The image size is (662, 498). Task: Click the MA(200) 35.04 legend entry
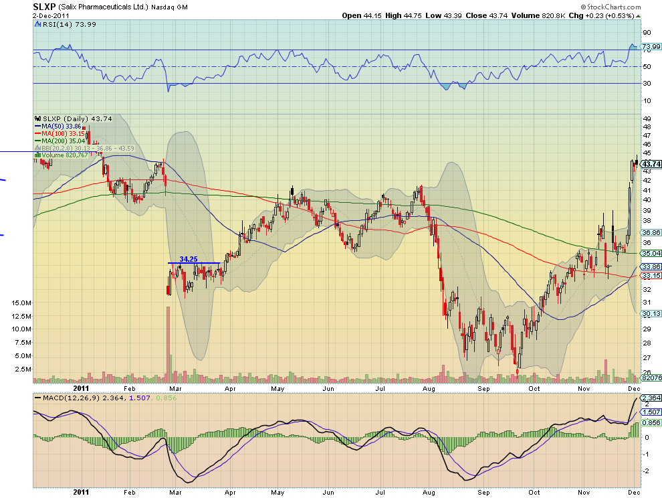tap(63, 141)
